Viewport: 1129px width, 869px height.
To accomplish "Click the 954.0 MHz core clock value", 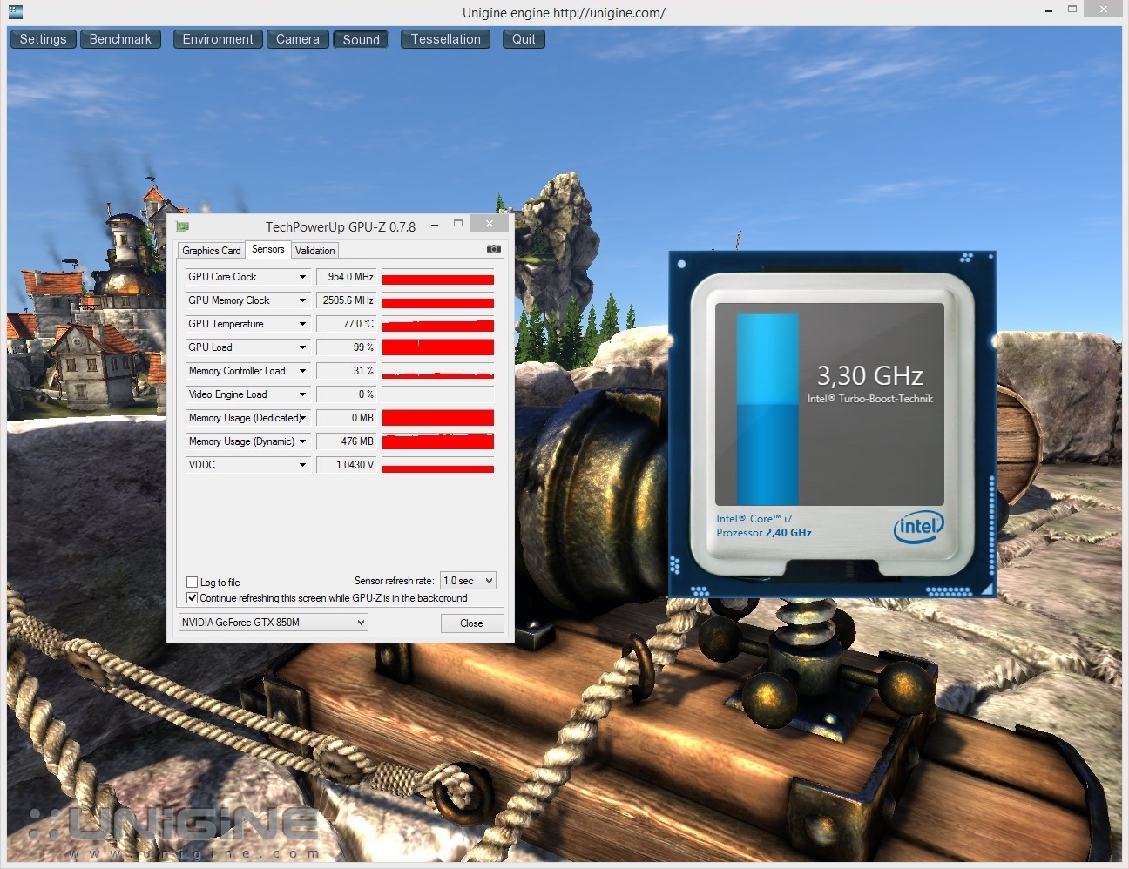I will click(346, 277).
